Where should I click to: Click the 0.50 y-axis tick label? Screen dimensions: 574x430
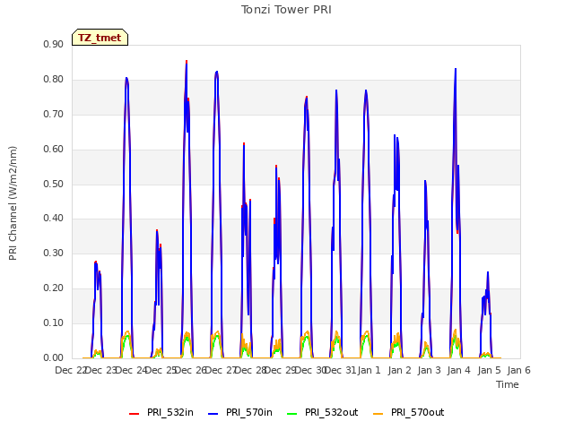54,184
